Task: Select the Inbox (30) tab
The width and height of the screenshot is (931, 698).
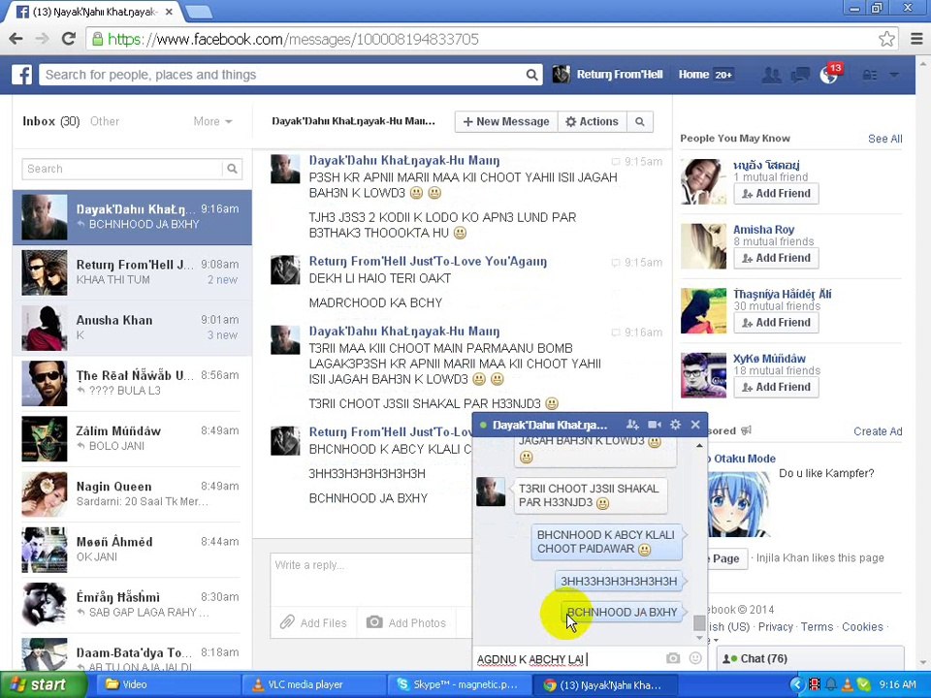Action: point(51,122)
